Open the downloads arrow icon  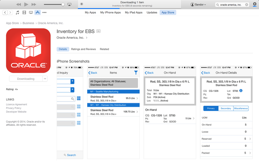(255, 4)
